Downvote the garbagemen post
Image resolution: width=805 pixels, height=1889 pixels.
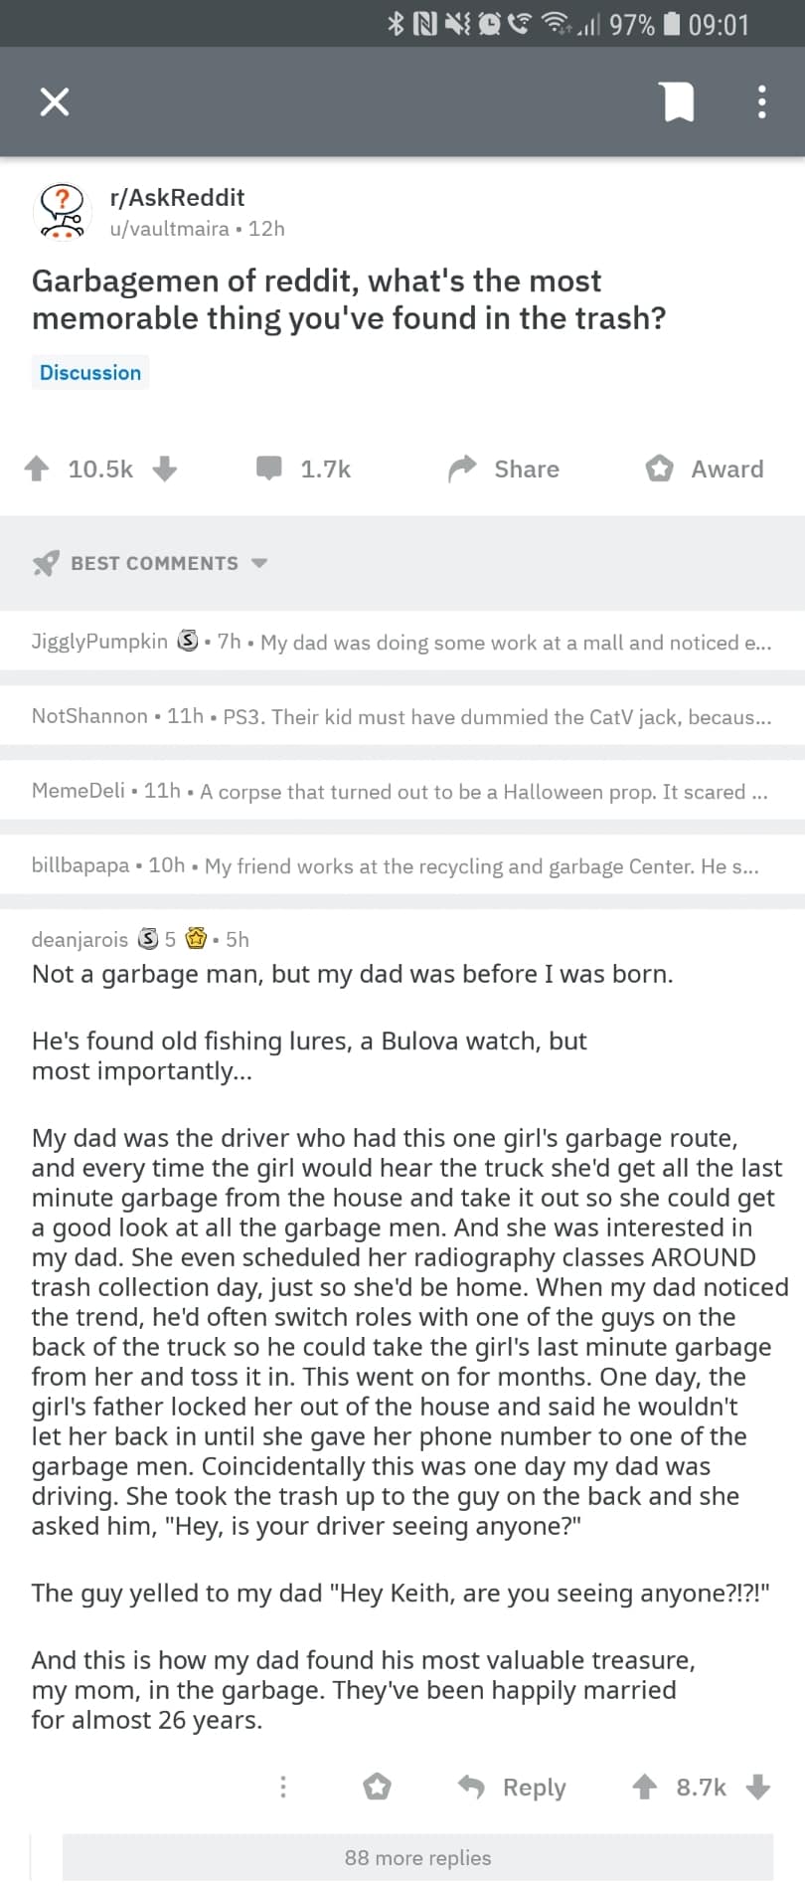(165, 469)
